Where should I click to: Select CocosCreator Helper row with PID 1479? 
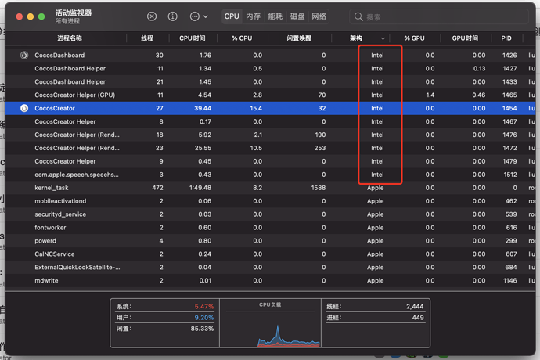pos(270,161)
